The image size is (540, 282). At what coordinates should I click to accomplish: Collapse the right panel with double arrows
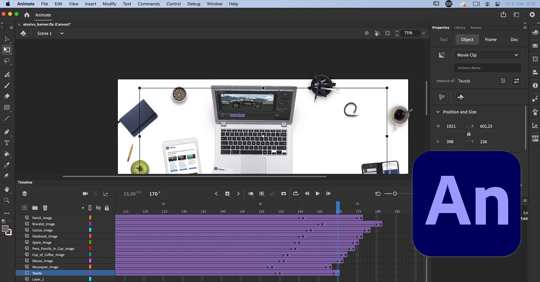pos(525,23)
